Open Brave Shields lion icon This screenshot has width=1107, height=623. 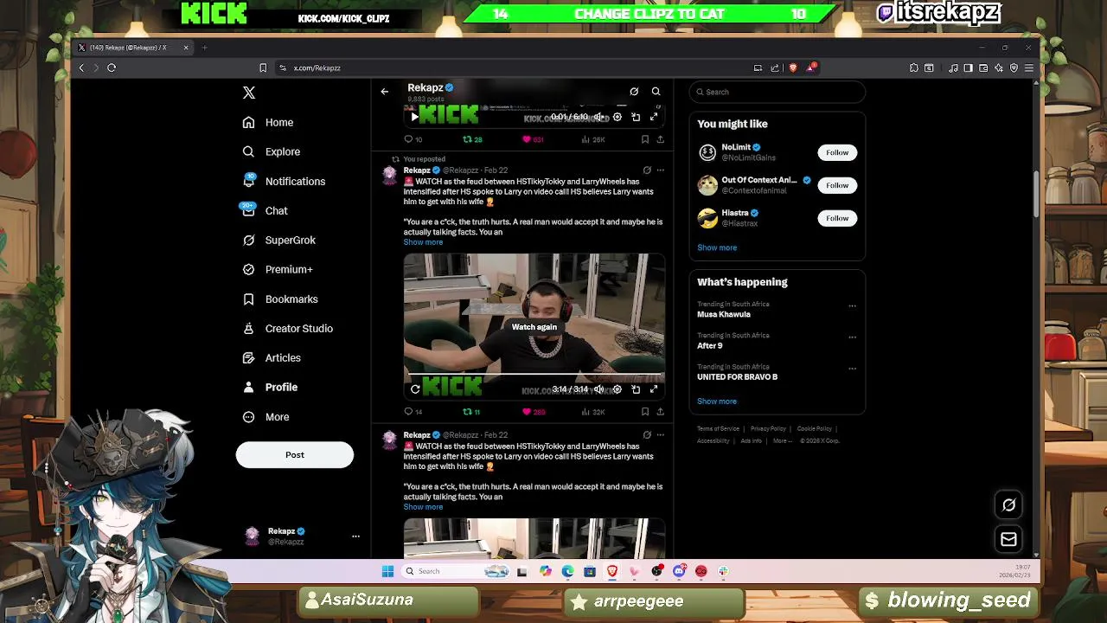(x=793, y=67)
